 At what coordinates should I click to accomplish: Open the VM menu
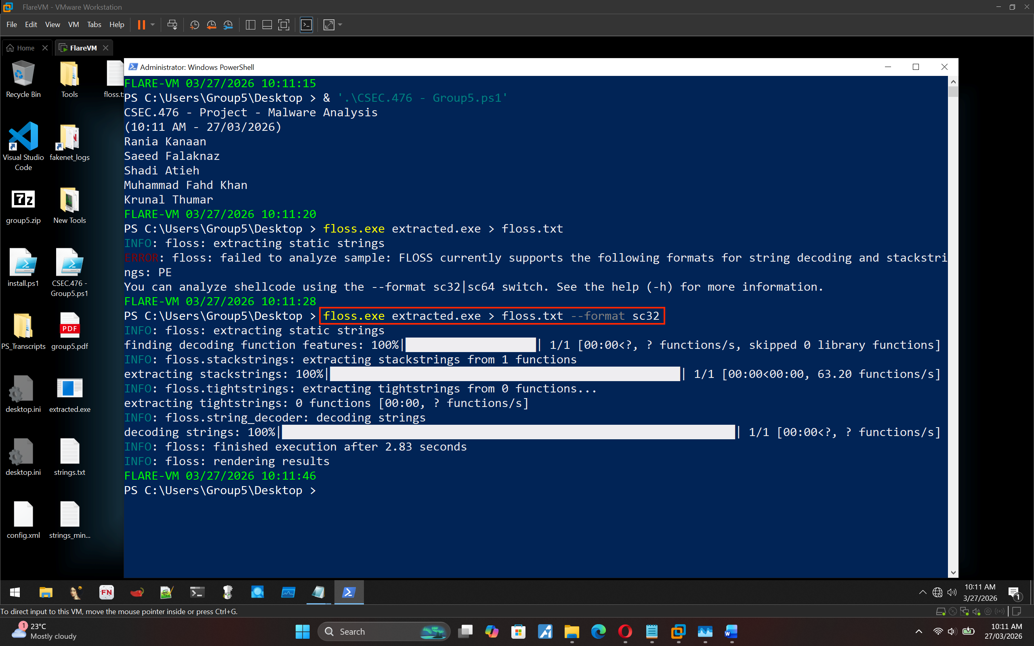click(x=73, y=25)
